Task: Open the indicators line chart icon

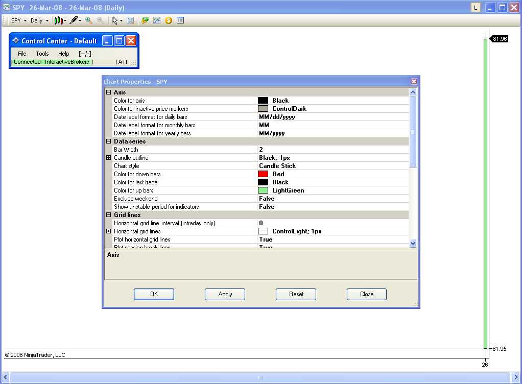Action: pyautogui.click(x=157, y=20)
